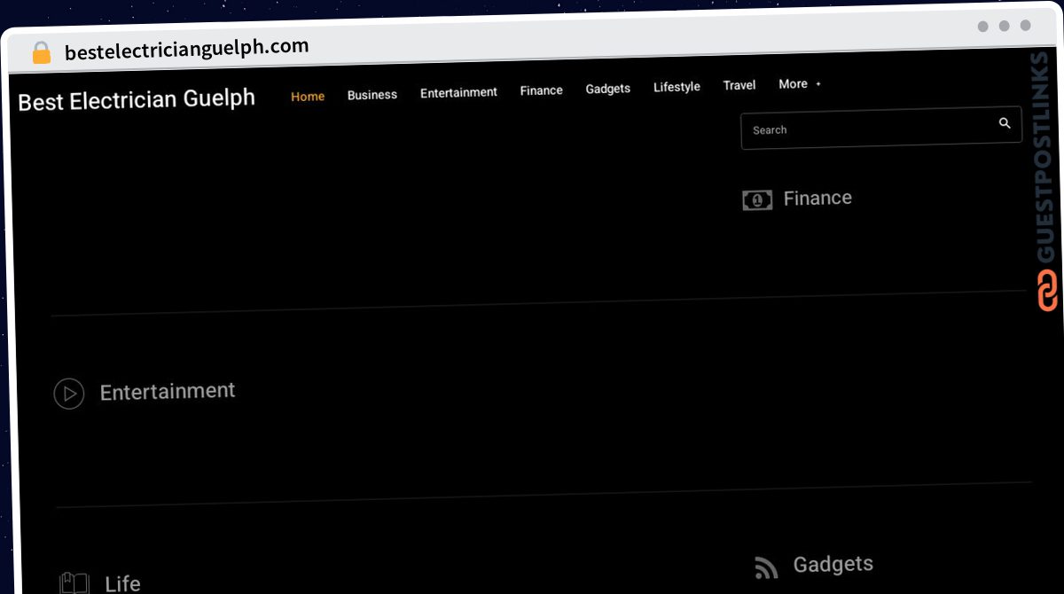1064x594 pixels.
Task: Click the RSS icon beside Gadgets
Action: point(764,567)
